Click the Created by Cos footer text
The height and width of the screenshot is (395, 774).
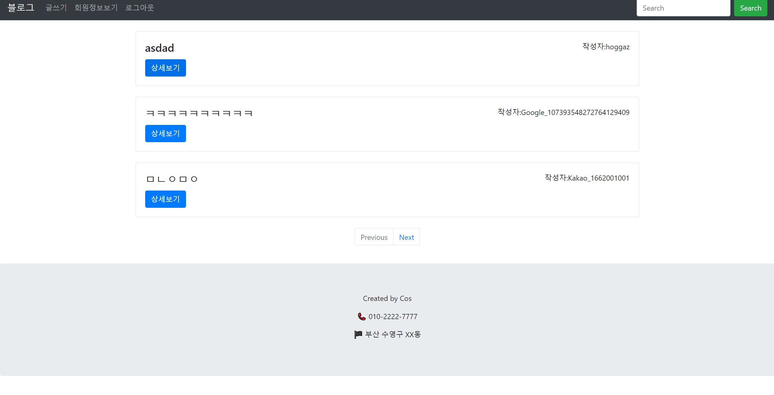[x=387, y=298]
